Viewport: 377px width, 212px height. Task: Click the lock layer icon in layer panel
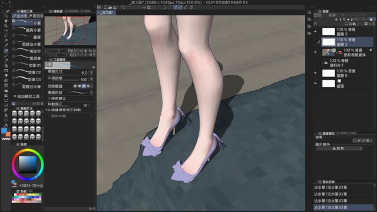point(348,19)
